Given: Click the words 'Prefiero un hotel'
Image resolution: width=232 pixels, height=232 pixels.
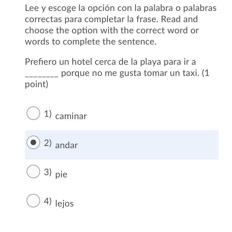Looking at the screenshot, I should (x=59, y=62).
